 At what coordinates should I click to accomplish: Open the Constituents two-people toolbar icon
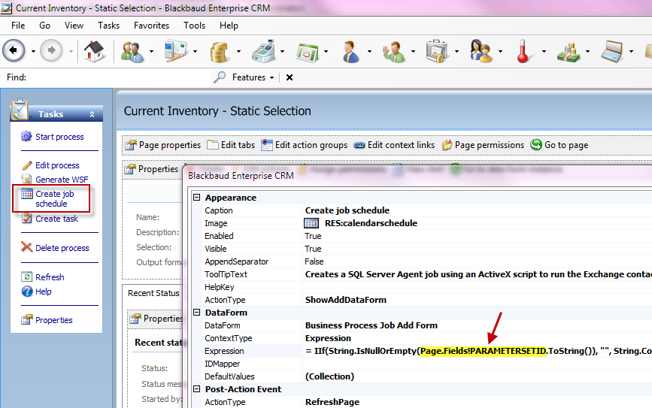[132, 52]
